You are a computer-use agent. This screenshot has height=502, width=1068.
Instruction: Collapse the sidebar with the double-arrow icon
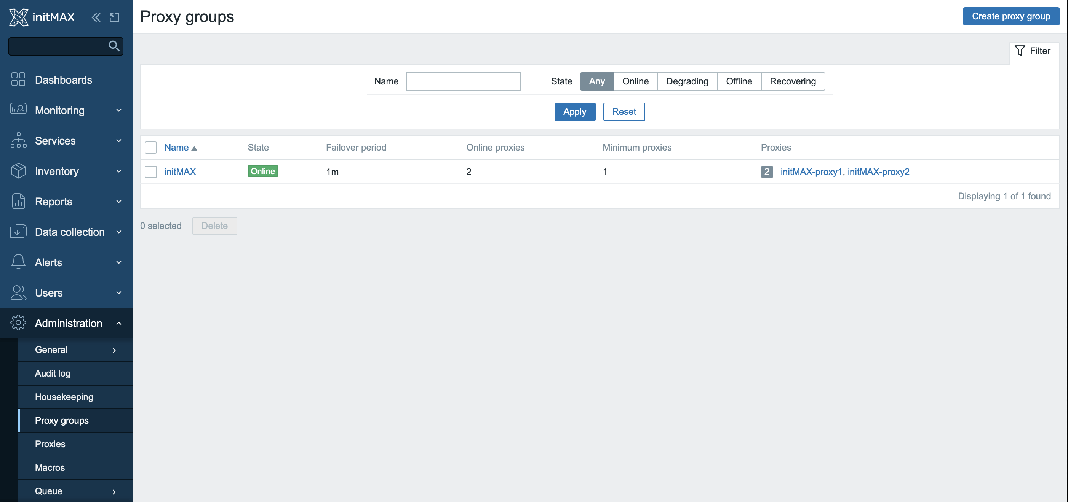click(x=96, y=17)
